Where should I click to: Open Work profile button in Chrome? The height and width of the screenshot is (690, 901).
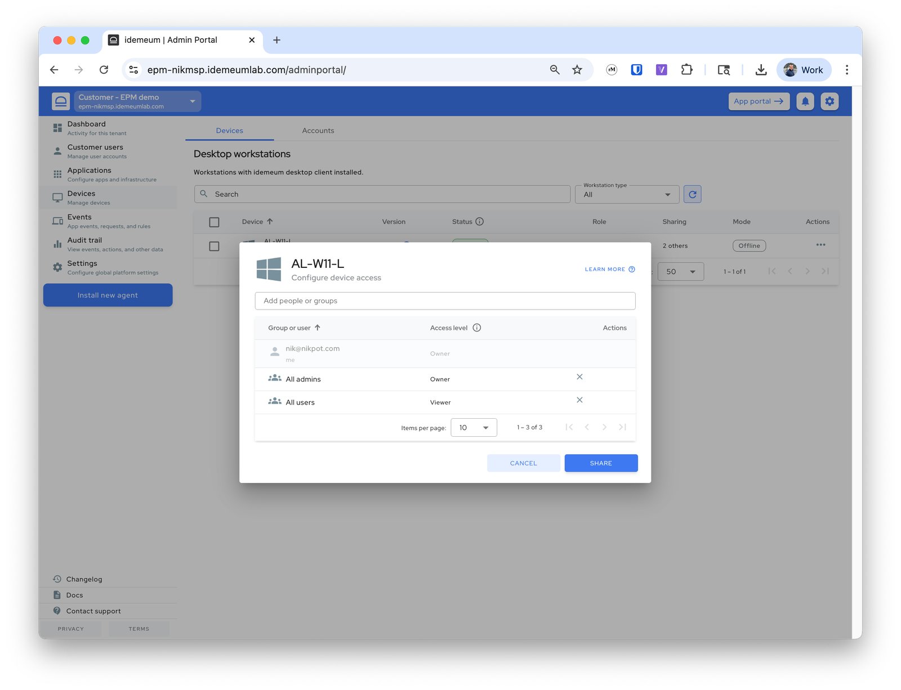coord(804,70)
